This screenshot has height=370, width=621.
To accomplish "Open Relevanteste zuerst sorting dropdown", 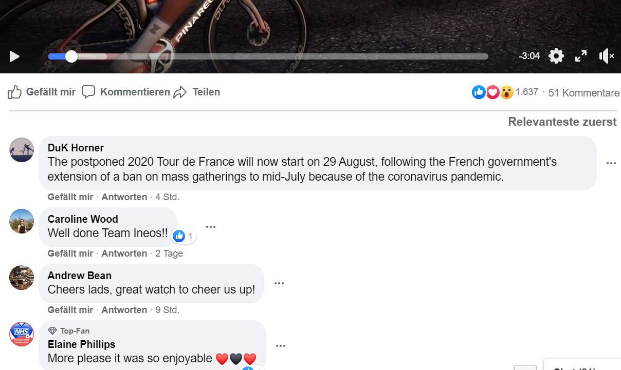I will click(x=562, y=122).
